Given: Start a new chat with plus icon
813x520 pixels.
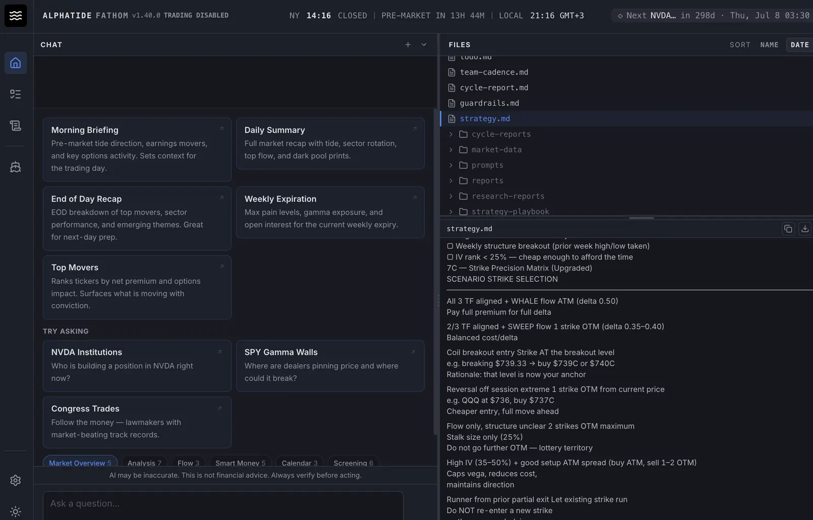Looking at the screenshot, I should (408, 45).
